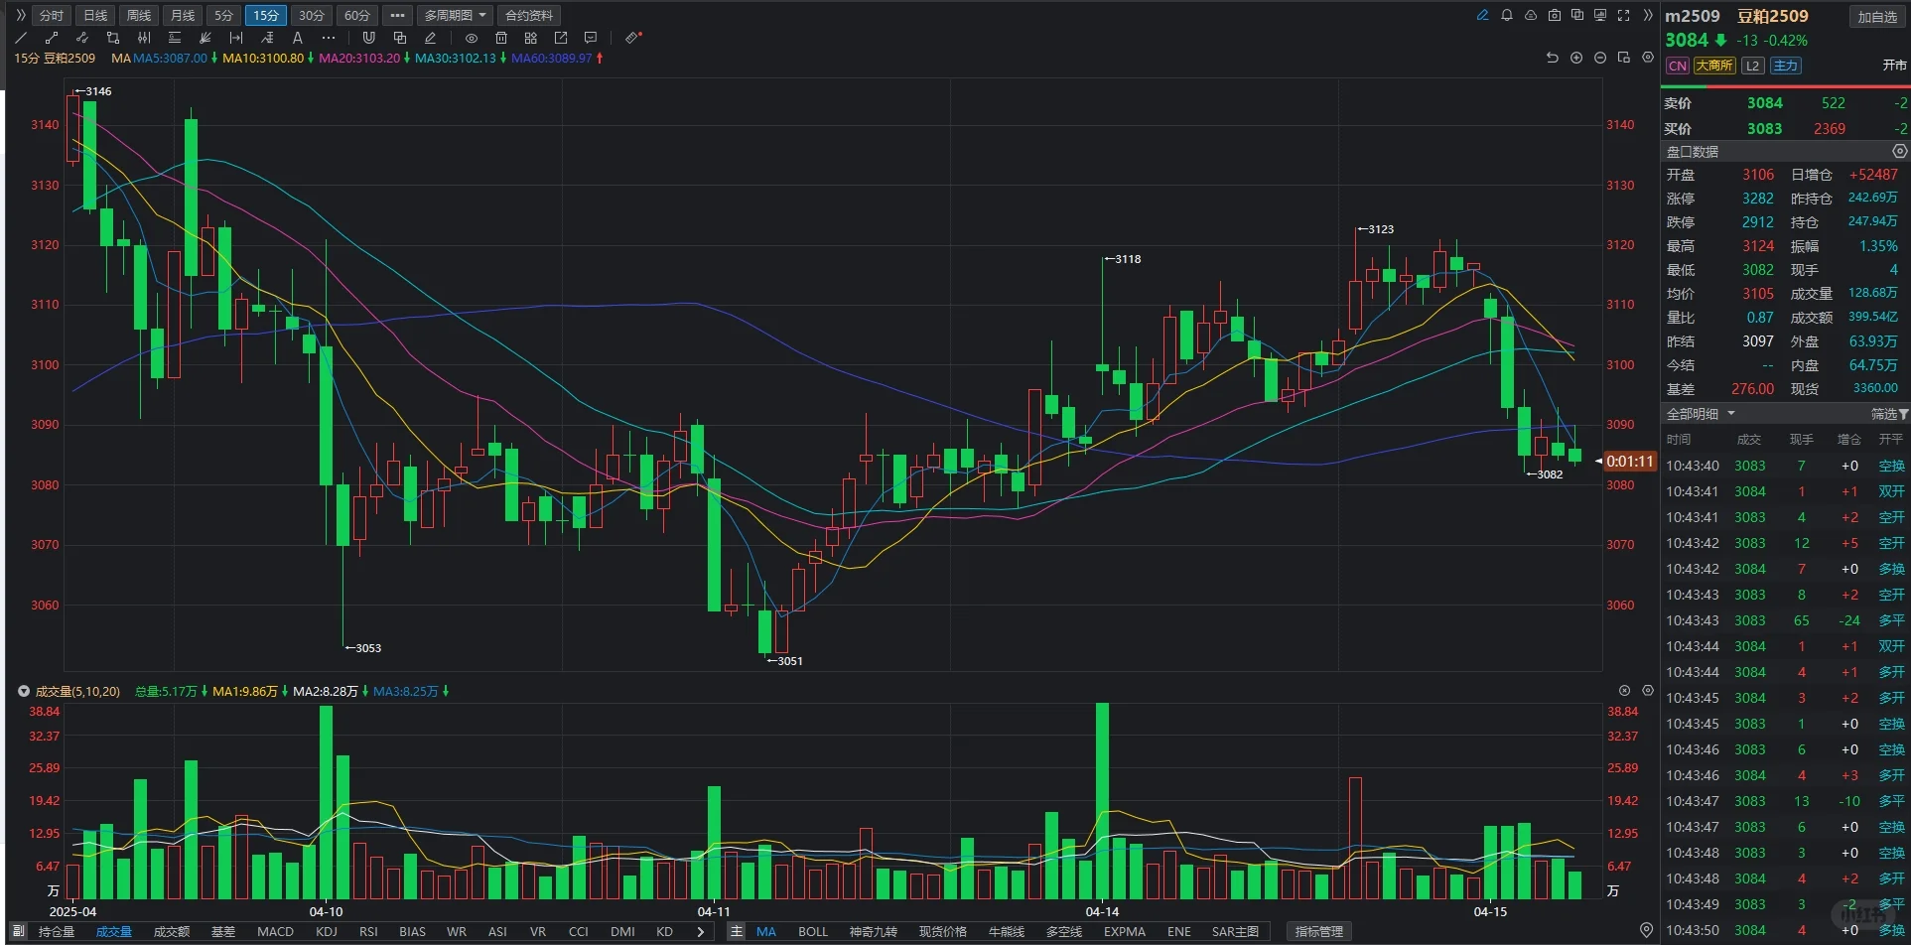
Task: Switch to 5分 period
Action: [x=224, y=15]
